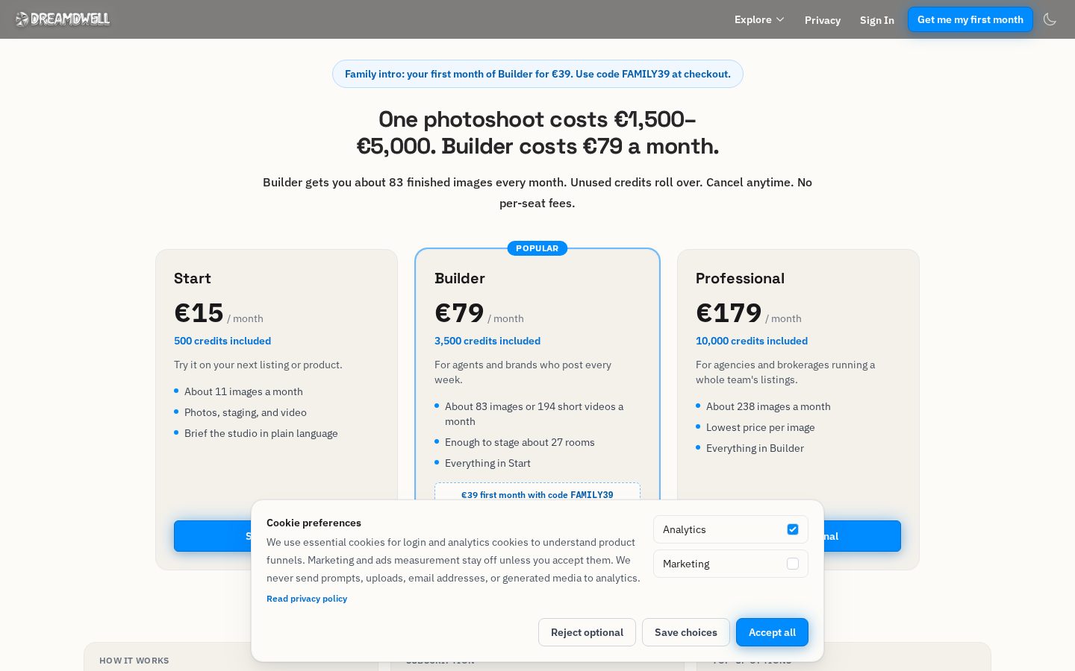The width and height of the screenshot is (1075, 671).
Task: Click '500 credits included' text
Action: (x=222, y=341)
